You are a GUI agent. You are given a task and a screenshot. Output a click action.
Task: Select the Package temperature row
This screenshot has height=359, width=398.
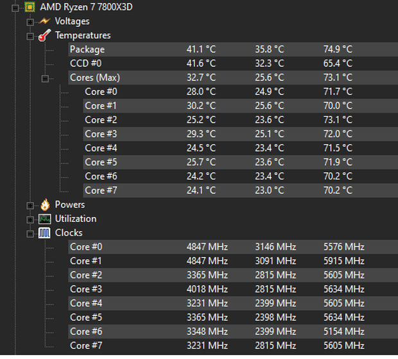233,49
